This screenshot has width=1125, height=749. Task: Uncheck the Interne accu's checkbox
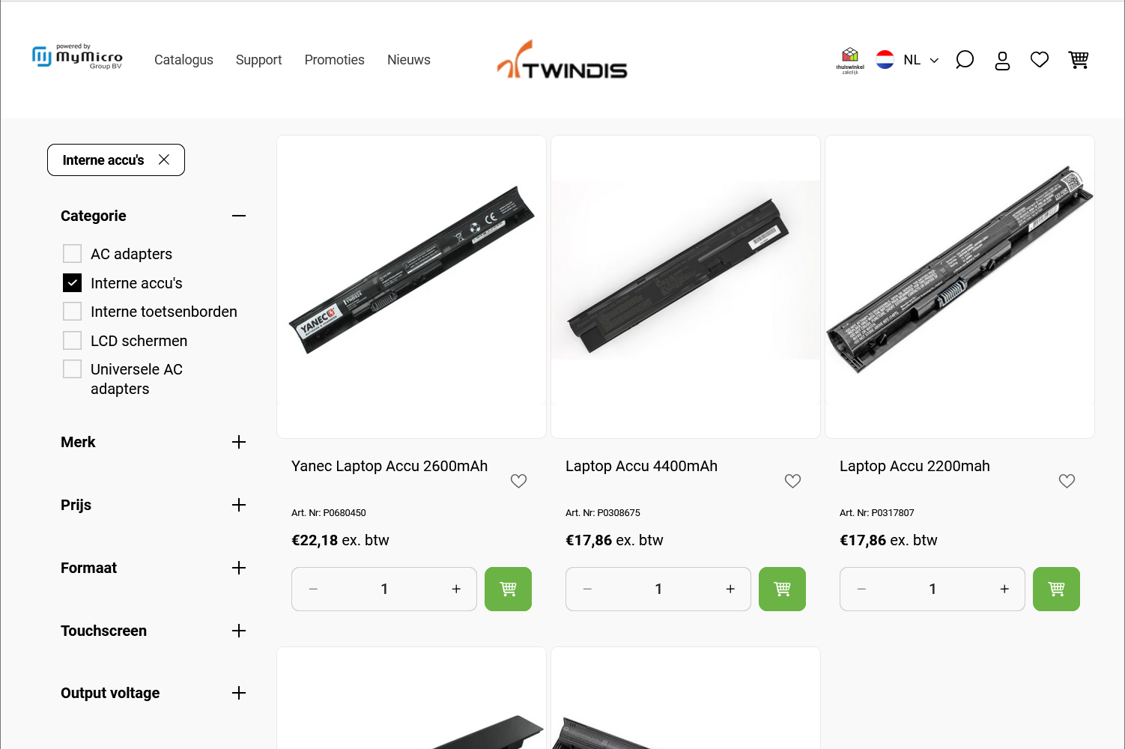(72, 282)
